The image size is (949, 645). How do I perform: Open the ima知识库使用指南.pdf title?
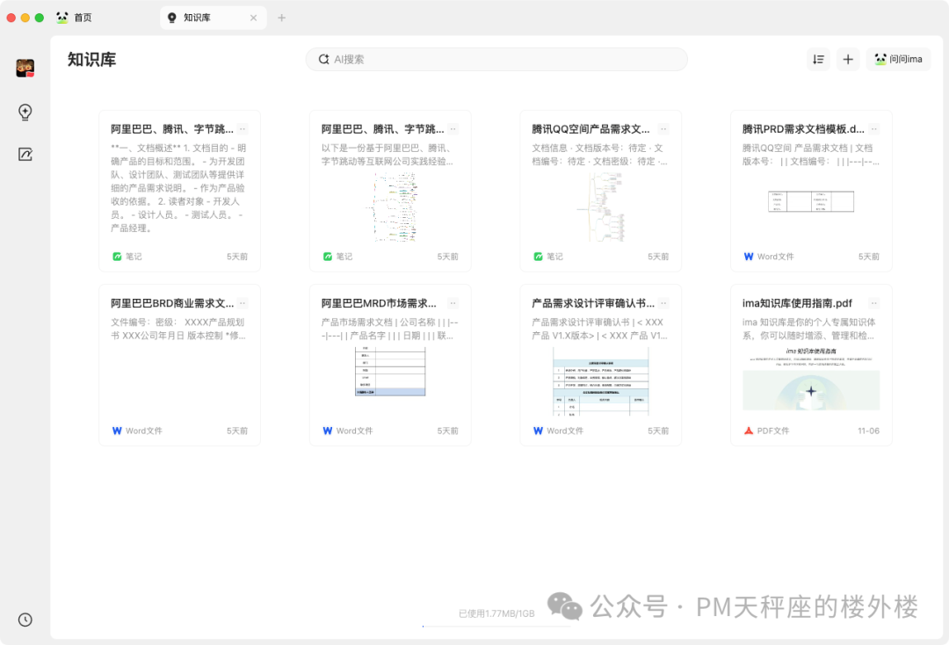click(797, 303)
